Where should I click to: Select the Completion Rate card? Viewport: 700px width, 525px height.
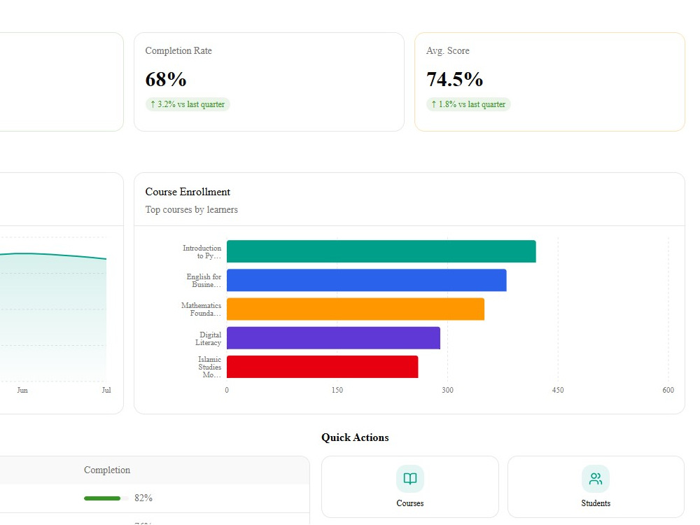[x=269, y=82]
